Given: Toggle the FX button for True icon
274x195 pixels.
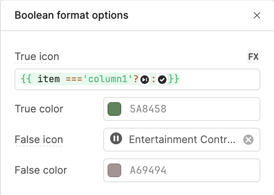Looking at the screenshot, I should (x=254, y=57).
